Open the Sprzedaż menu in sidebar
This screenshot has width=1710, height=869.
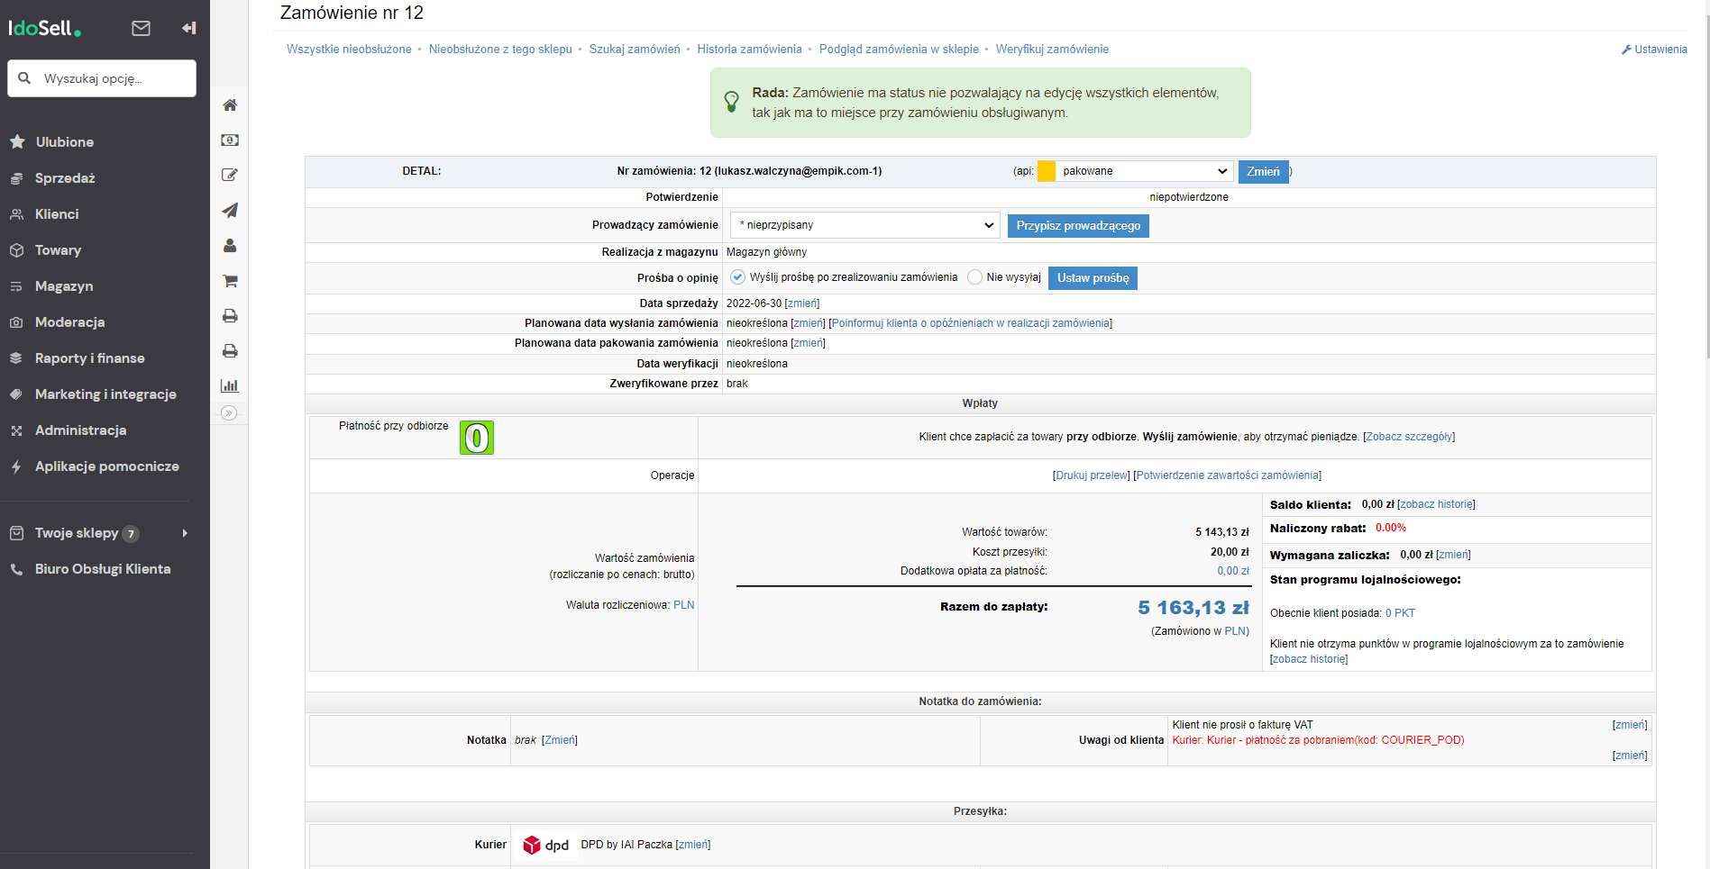[65, 178]
